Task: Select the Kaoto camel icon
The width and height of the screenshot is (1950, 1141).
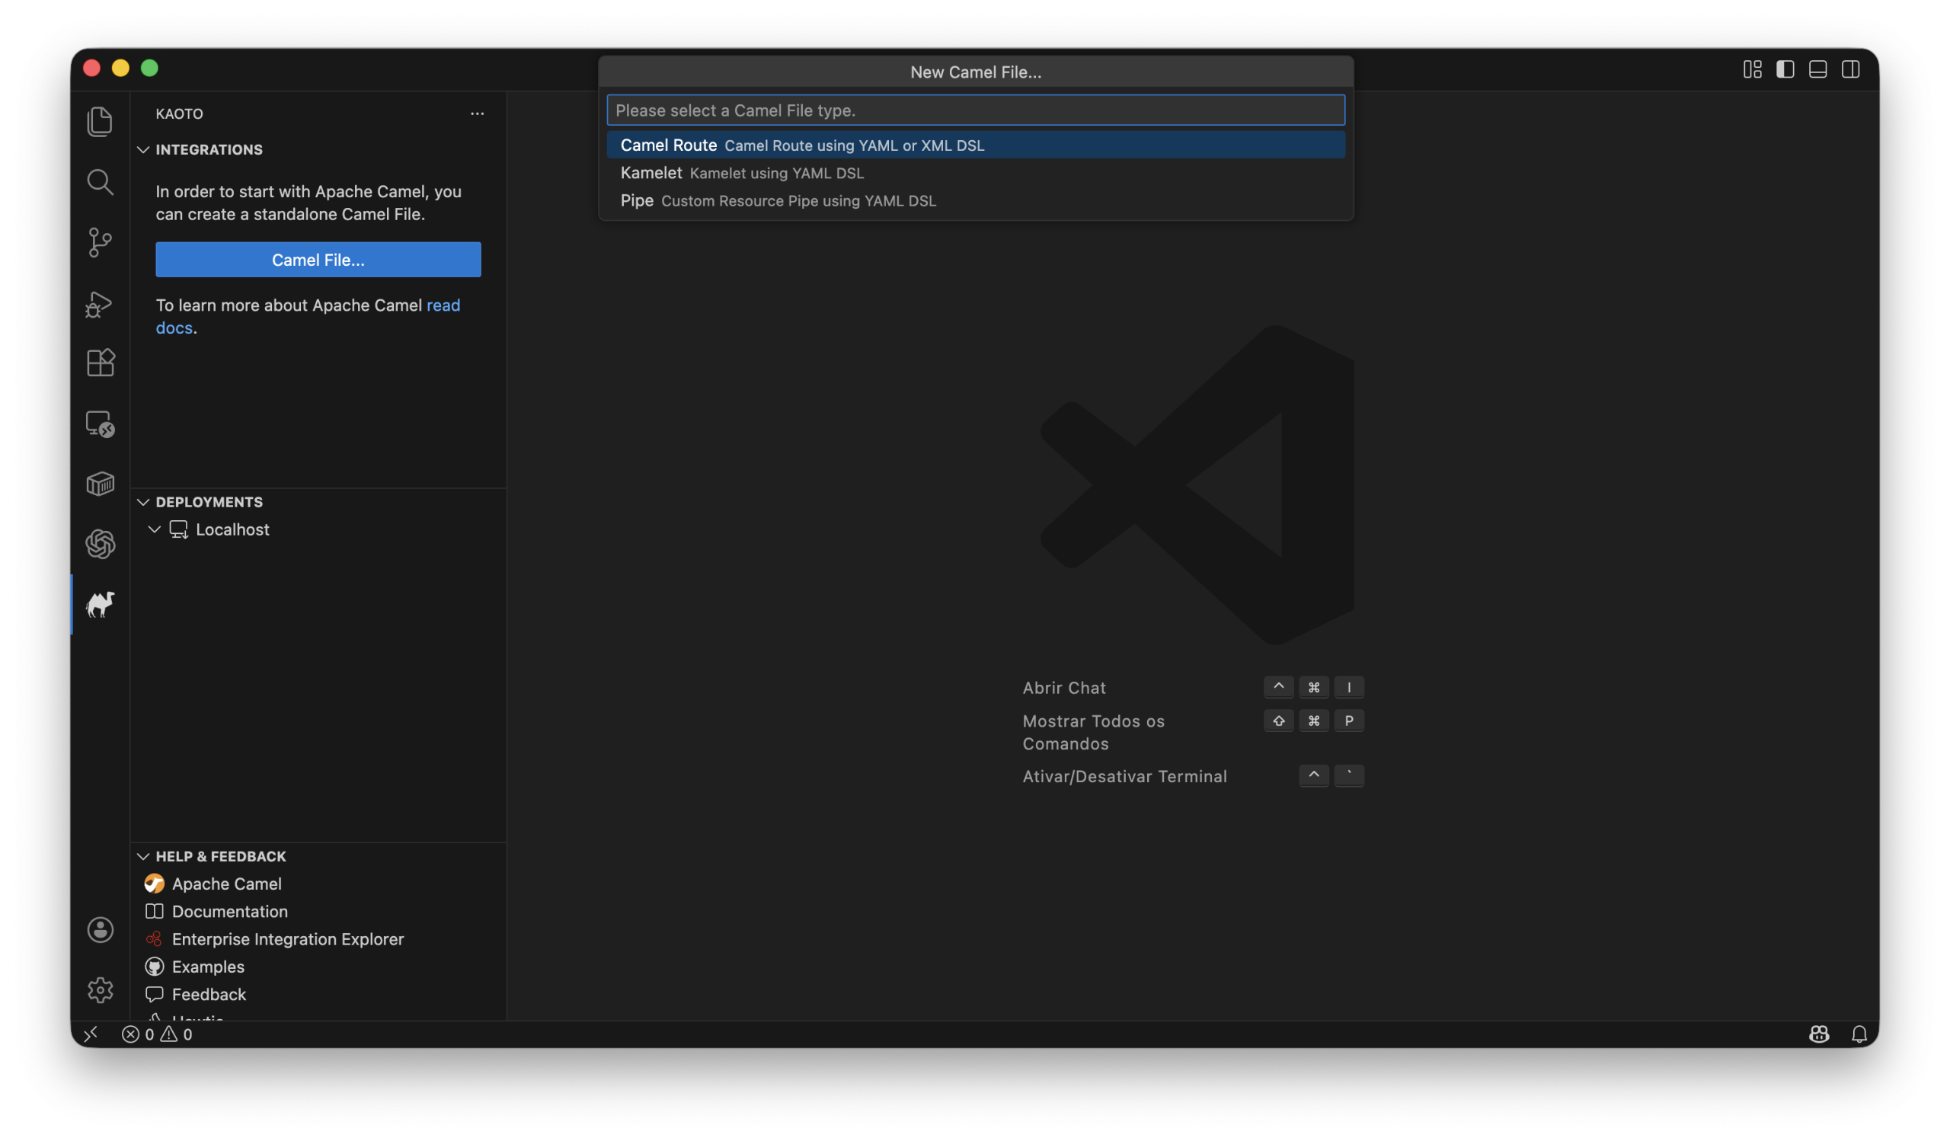Action: (100, 604)
